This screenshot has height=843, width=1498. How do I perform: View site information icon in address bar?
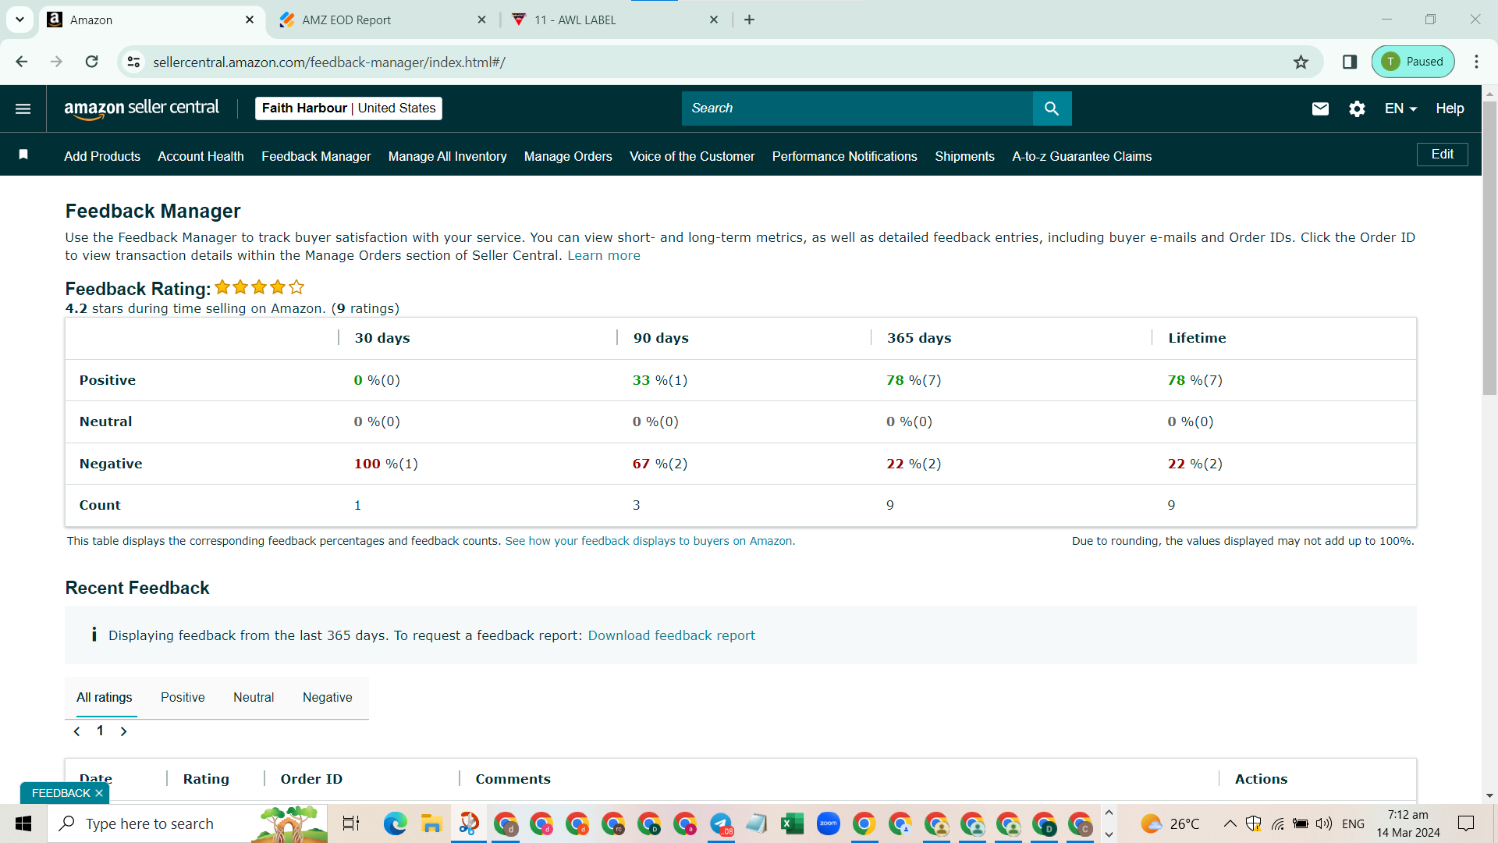pyautogui.click(x=134, y=62)
